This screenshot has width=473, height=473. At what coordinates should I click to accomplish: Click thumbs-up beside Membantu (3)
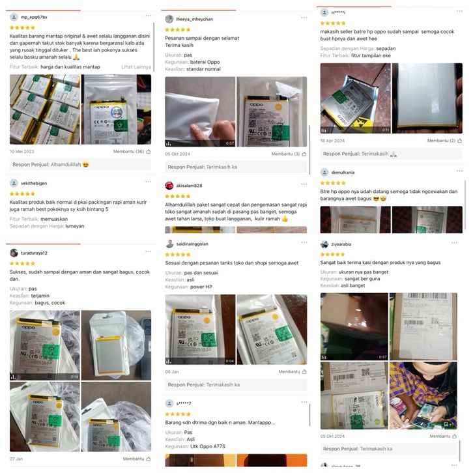click(304, 154)
